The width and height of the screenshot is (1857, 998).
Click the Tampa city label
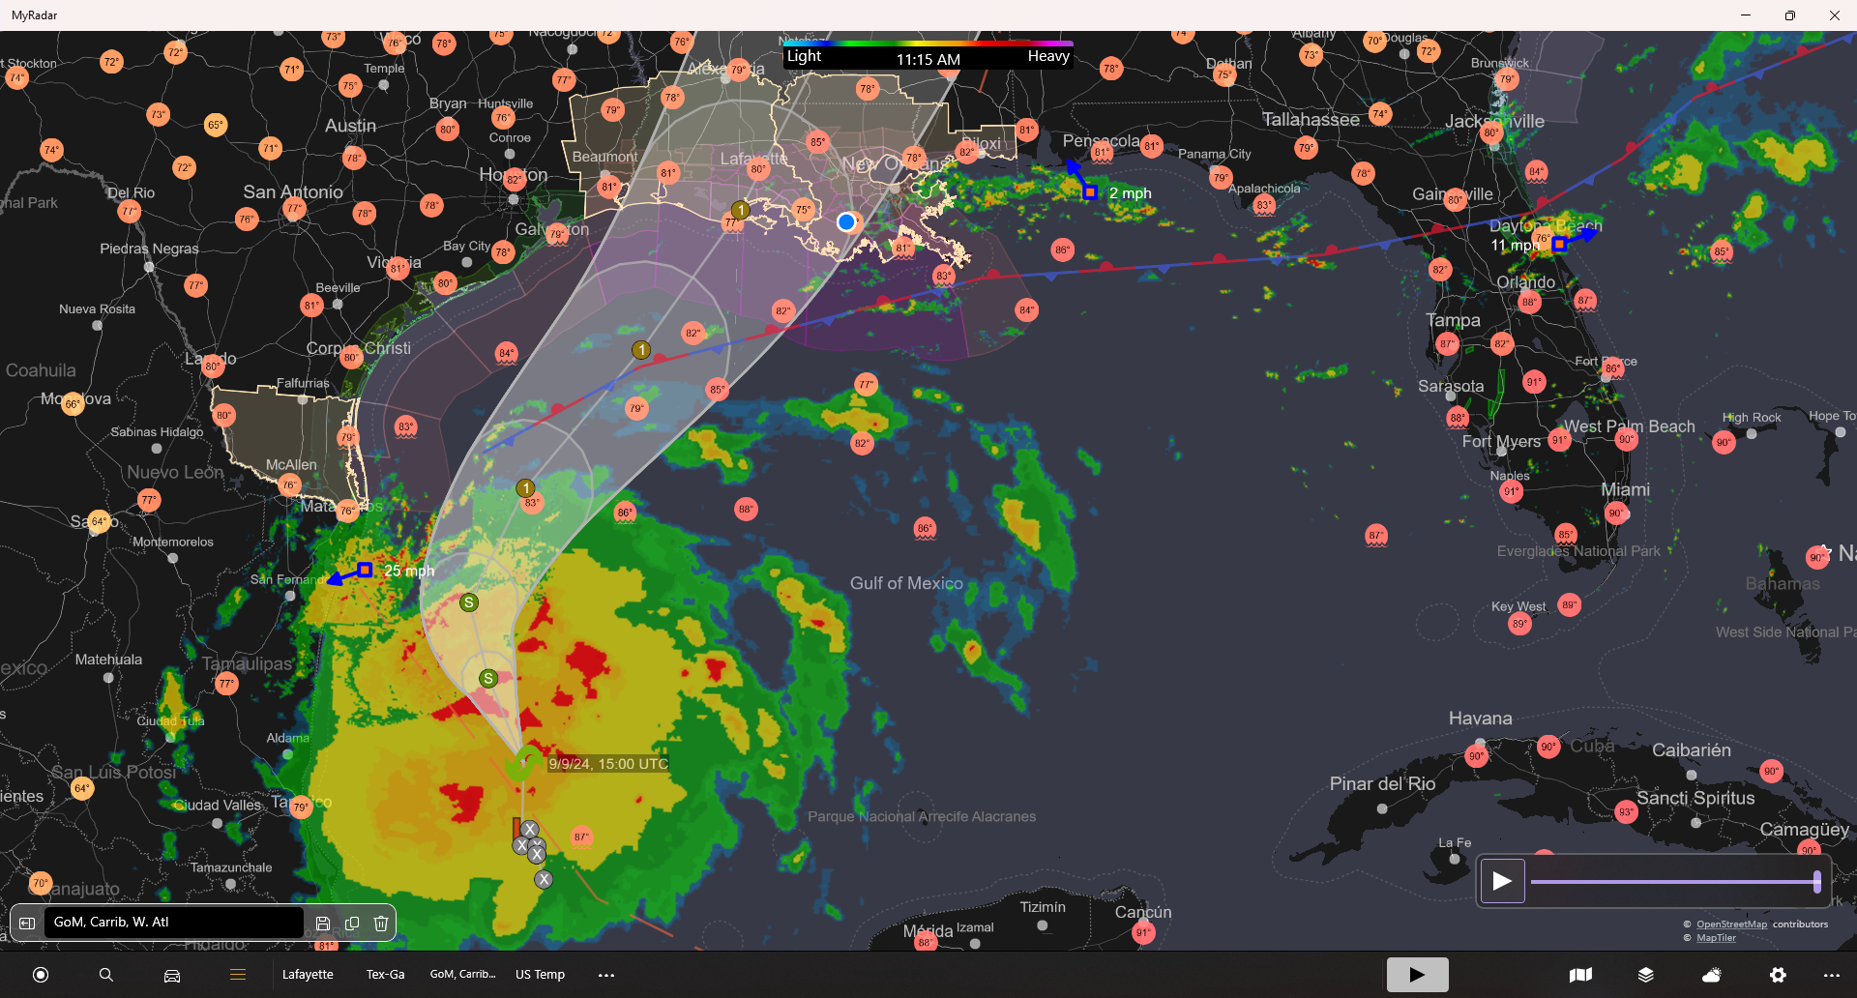1453,320
